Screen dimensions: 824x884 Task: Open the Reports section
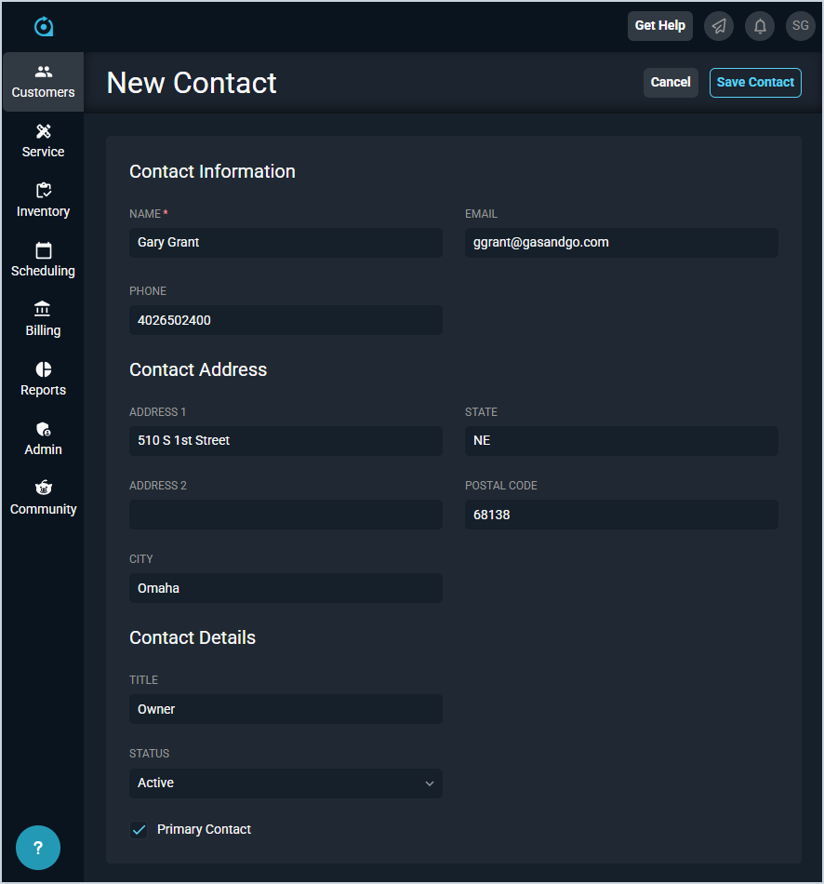point(43,380)
